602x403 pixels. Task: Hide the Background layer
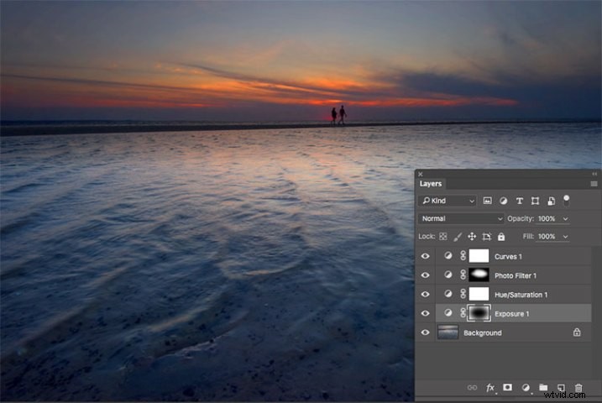(x=425, y=332)
